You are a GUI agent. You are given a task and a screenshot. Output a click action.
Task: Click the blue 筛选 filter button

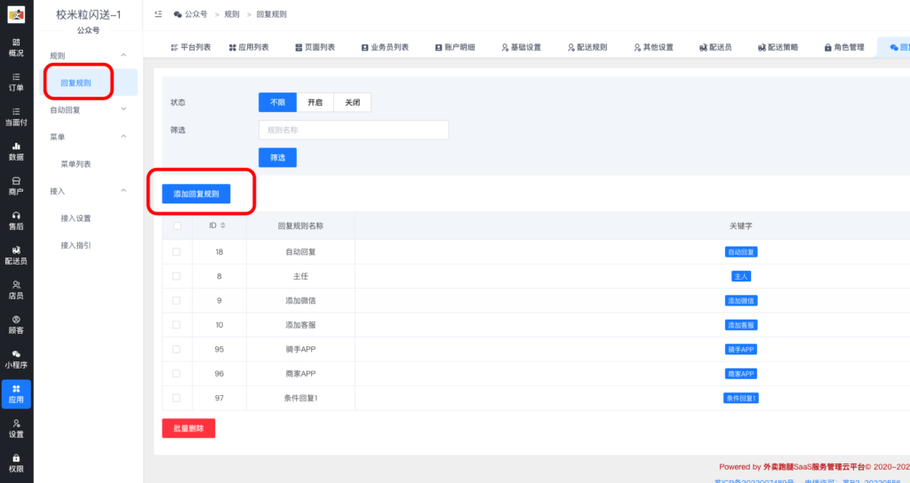point(277,157)
